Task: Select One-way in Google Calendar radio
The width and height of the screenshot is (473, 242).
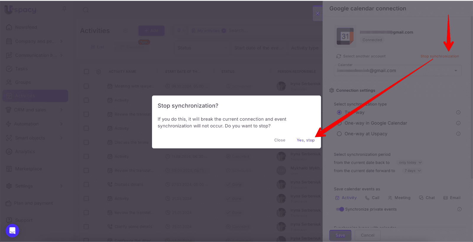Action: [339, 123]
